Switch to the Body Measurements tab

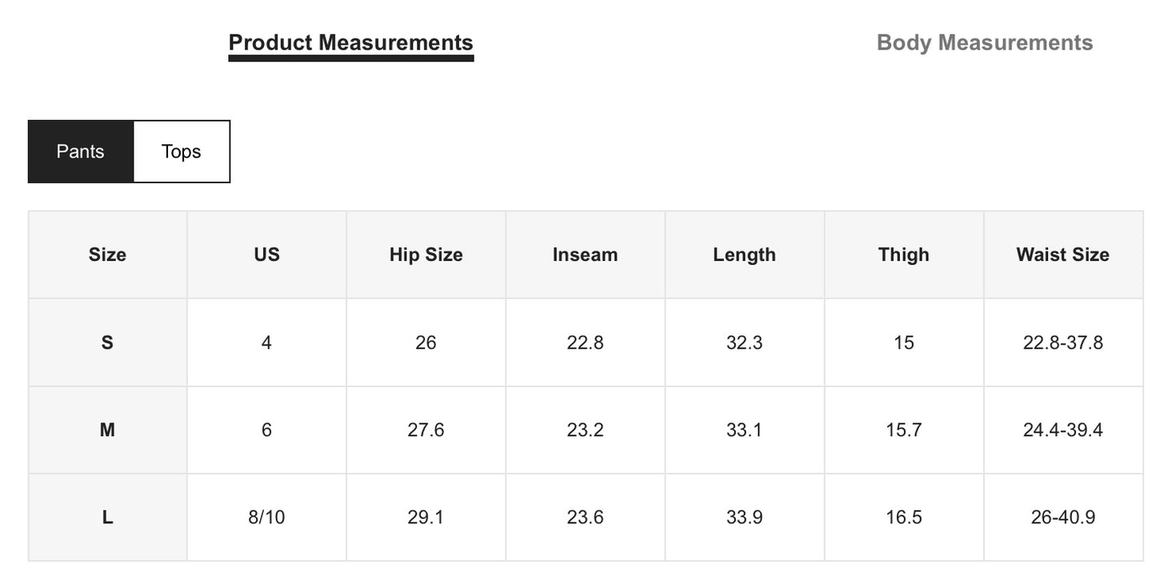click(x=984, y=42)
